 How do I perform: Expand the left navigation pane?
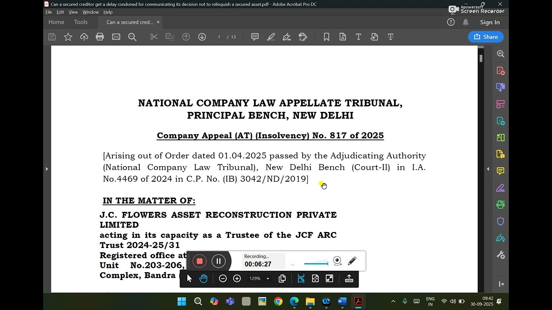point(47,169)
